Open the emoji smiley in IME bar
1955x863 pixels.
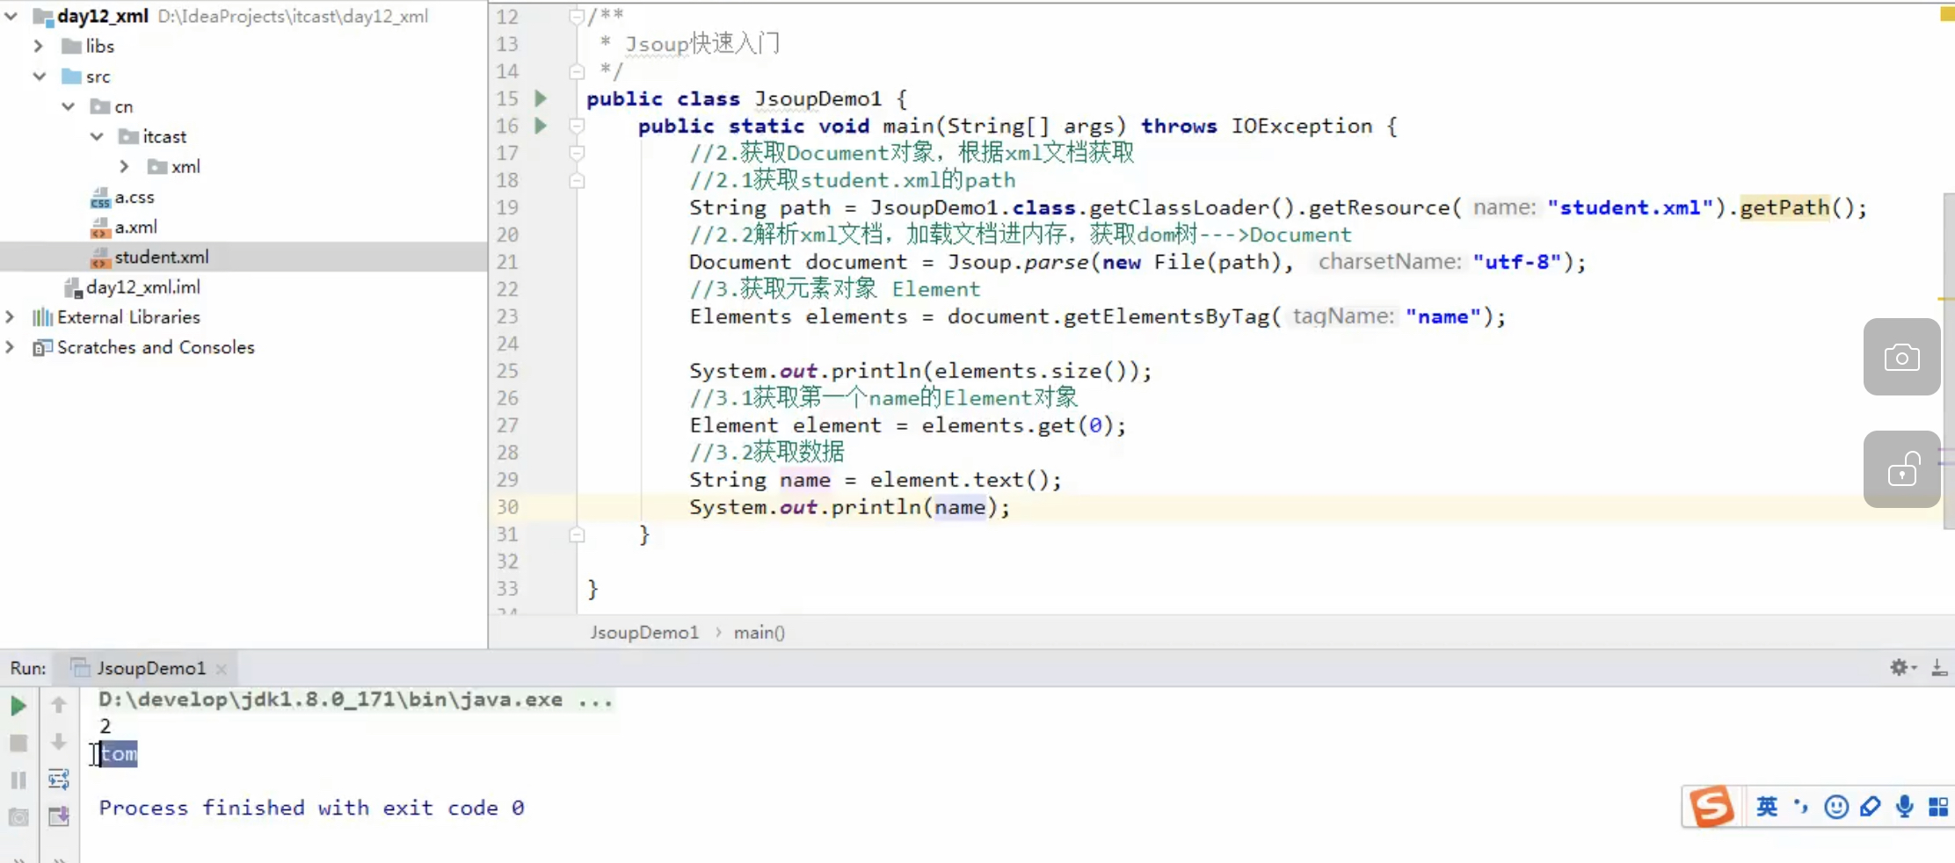[1835, 807]
